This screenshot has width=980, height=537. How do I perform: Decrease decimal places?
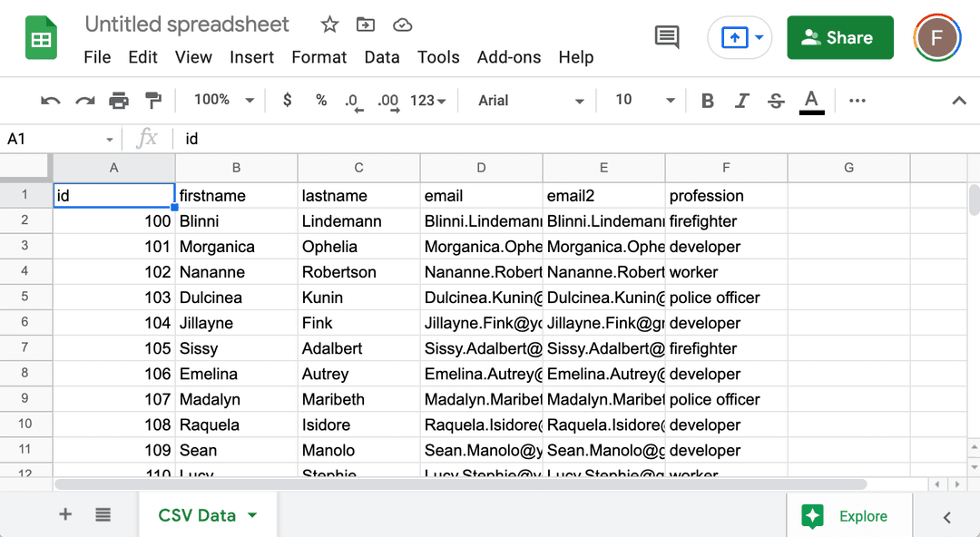pyautogui.click(x=352, y=100)
